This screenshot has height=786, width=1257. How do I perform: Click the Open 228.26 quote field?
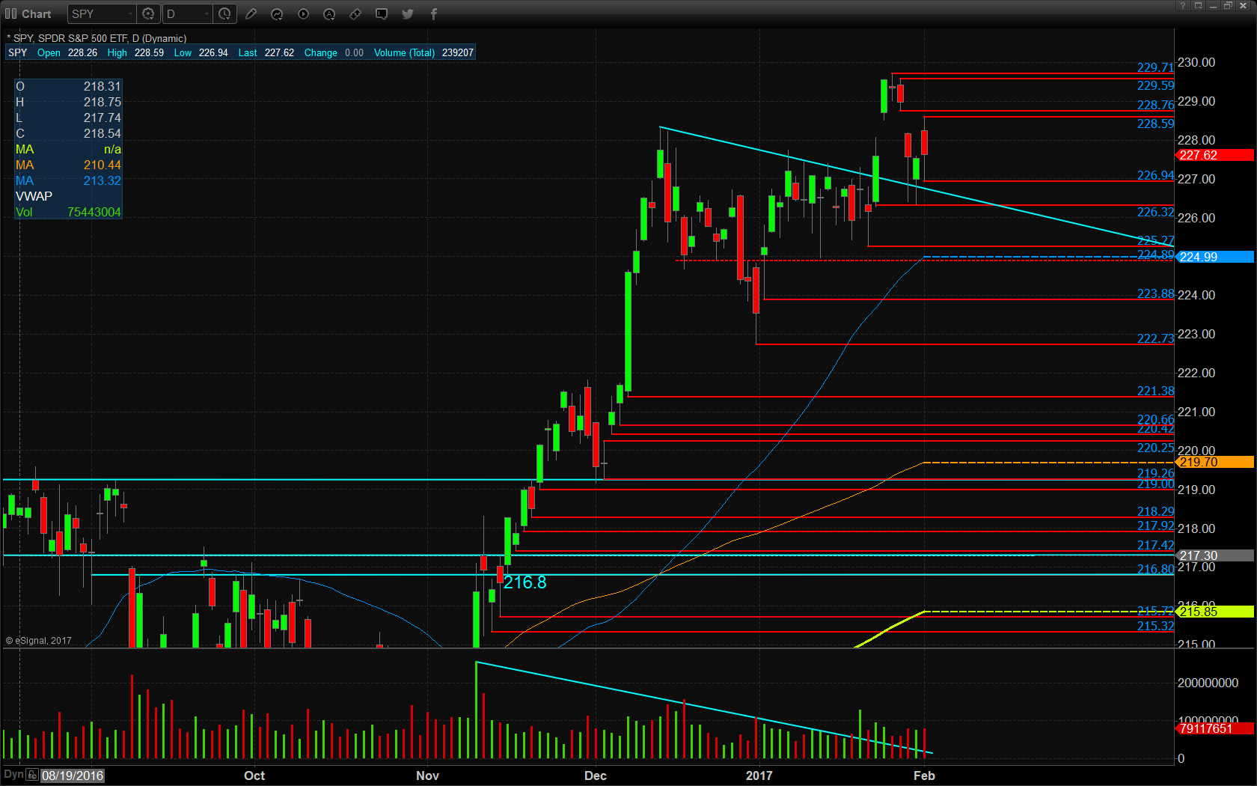[x=67, y=52]
